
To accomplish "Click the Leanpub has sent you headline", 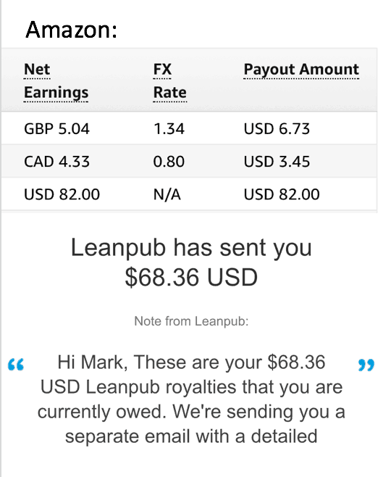I will pos(191,248).
